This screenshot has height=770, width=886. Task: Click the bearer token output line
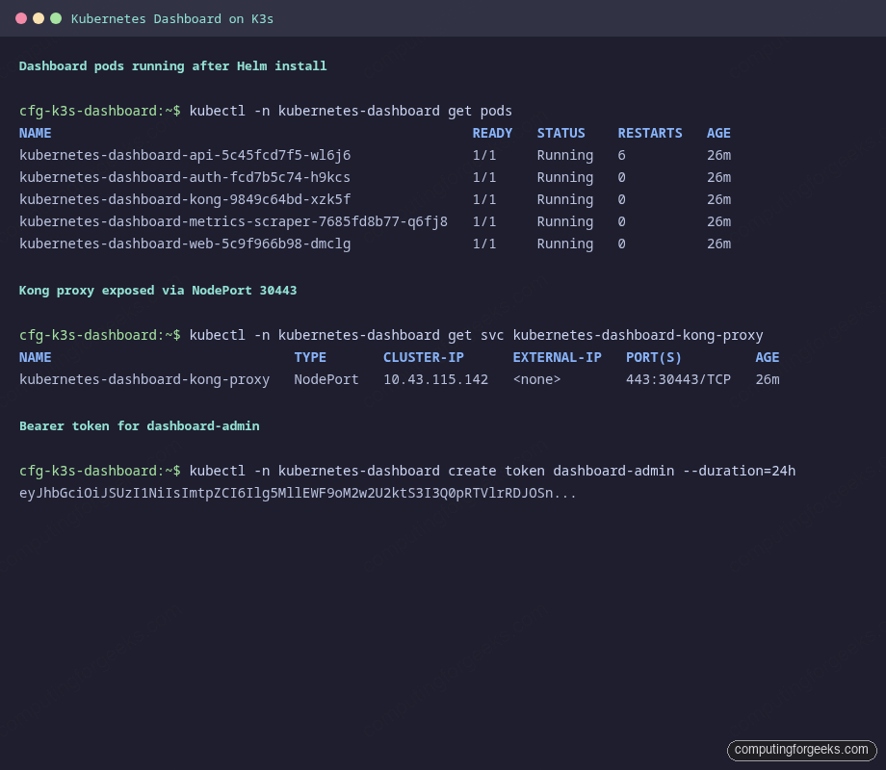tap(299, 493)
